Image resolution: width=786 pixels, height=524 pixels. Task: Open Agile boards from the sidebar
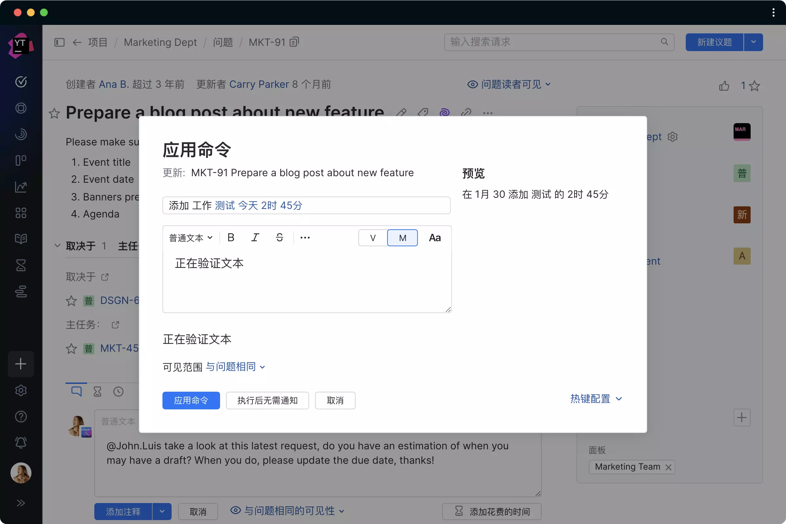[x=21, y=160]
